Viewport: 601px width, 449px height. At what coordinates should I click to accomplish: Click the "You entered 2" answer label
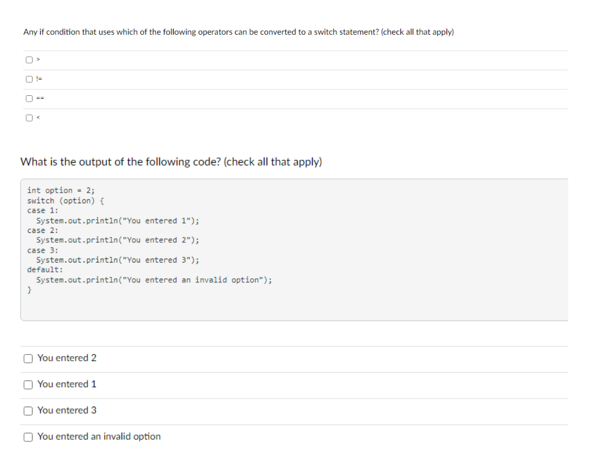click(x=67, y=358)
